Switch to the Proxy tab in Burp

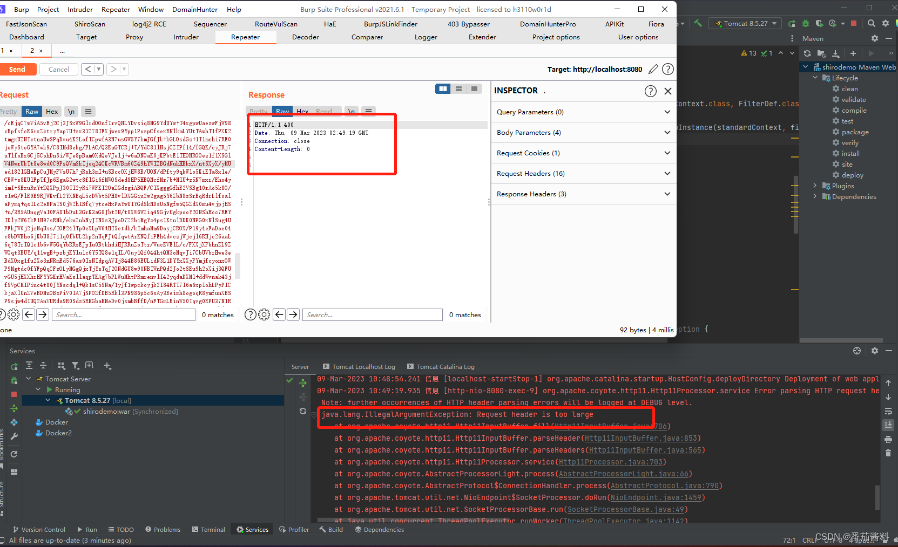click(134, 37)
